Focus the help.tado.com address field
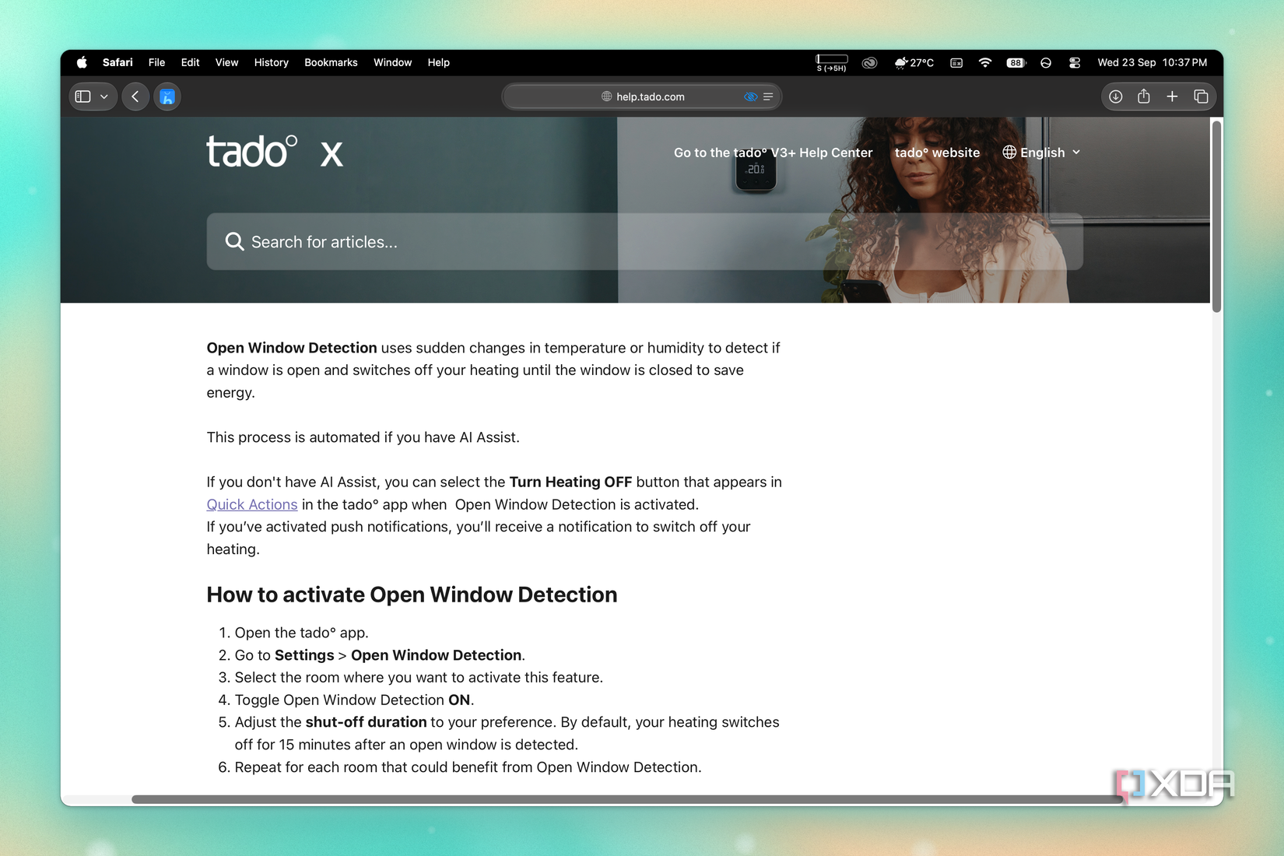Viewport: 1284px width, 856px height. tap(642, 96)
